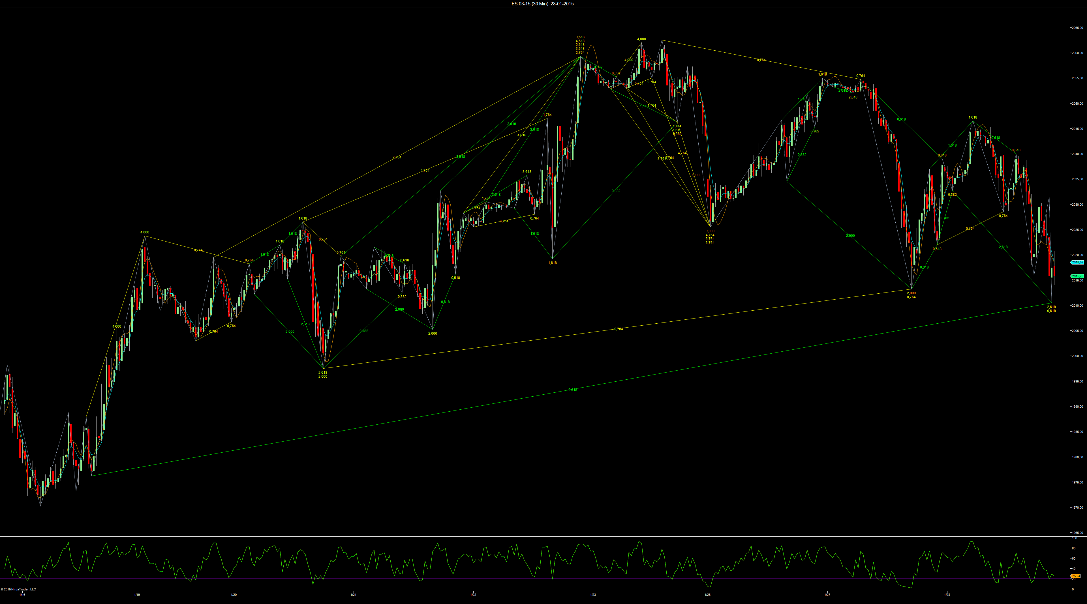The width and height of the screenshot is (1087, 604).
Task: Click the 80 level on the oscillator axis
Action: pos(1074,549)
